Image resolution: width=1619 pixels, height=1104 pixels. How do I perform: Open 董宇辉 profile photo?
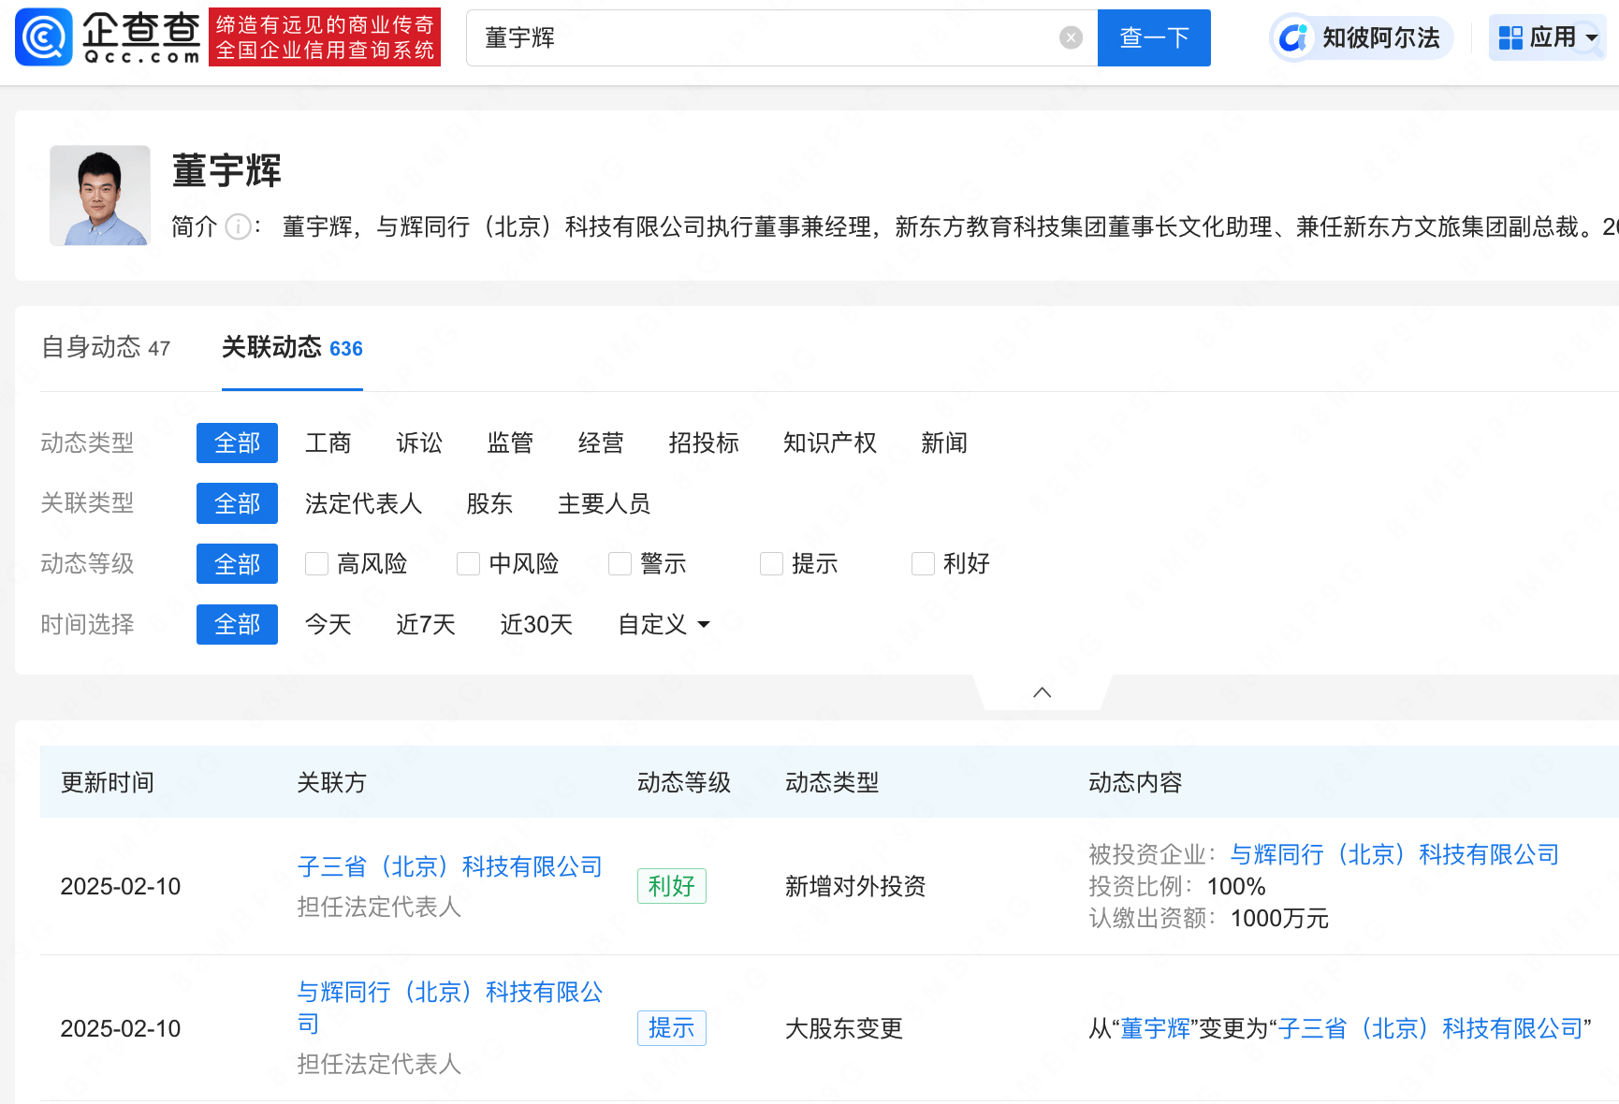[x=100, y=196]
